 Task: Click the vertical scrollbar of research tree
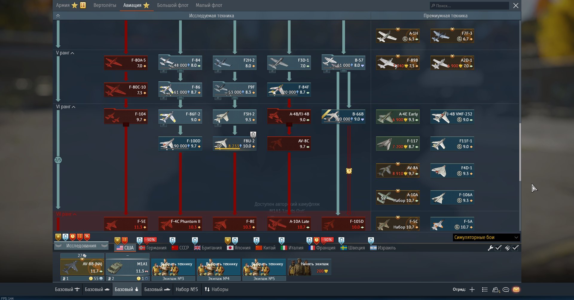coord(520,152)
